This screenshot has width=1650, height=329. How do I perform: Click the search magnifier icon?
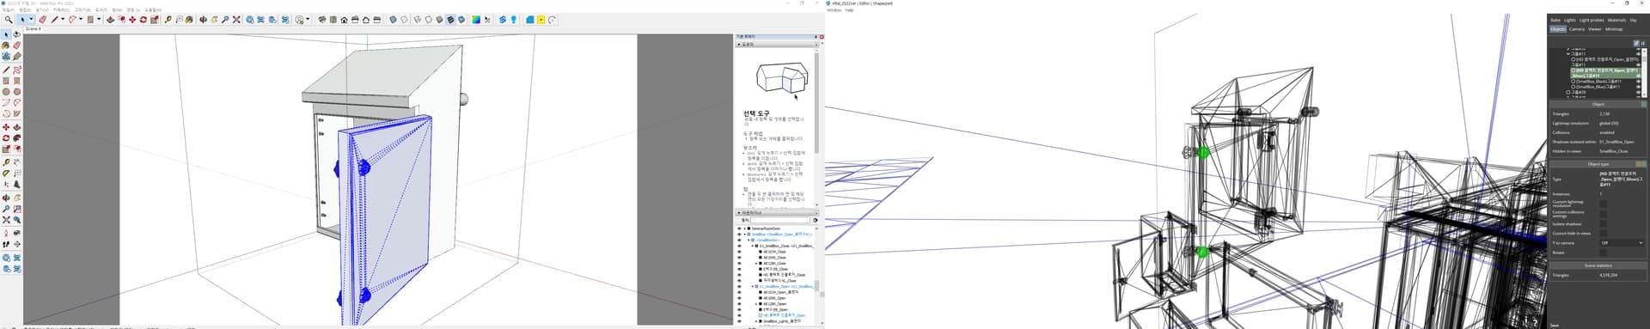pyautogui.click(x=9, y=19)
